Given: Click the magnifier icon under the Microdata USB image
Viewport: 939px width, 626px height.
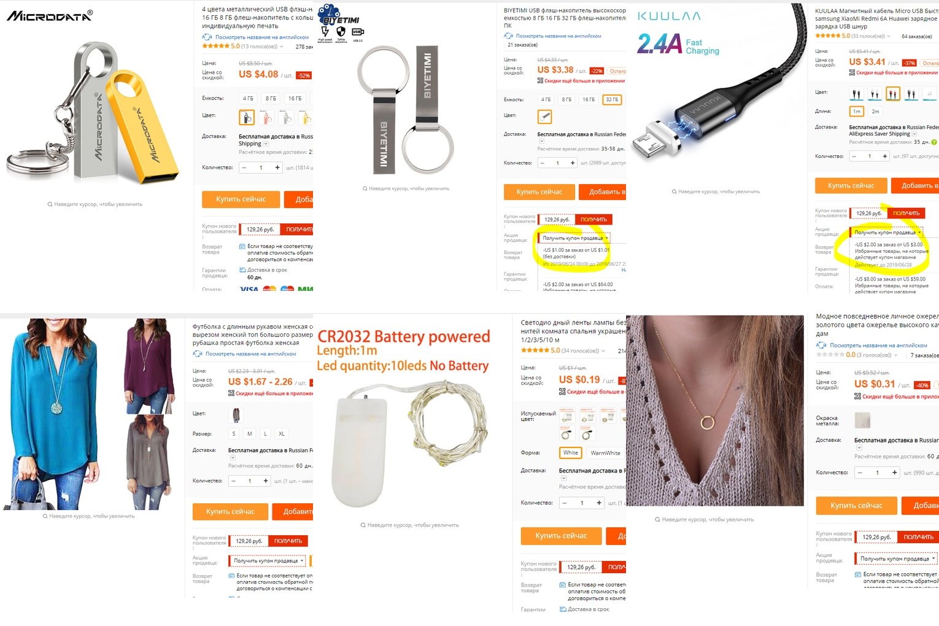Looking at the screenshot, I should (50, 204).
